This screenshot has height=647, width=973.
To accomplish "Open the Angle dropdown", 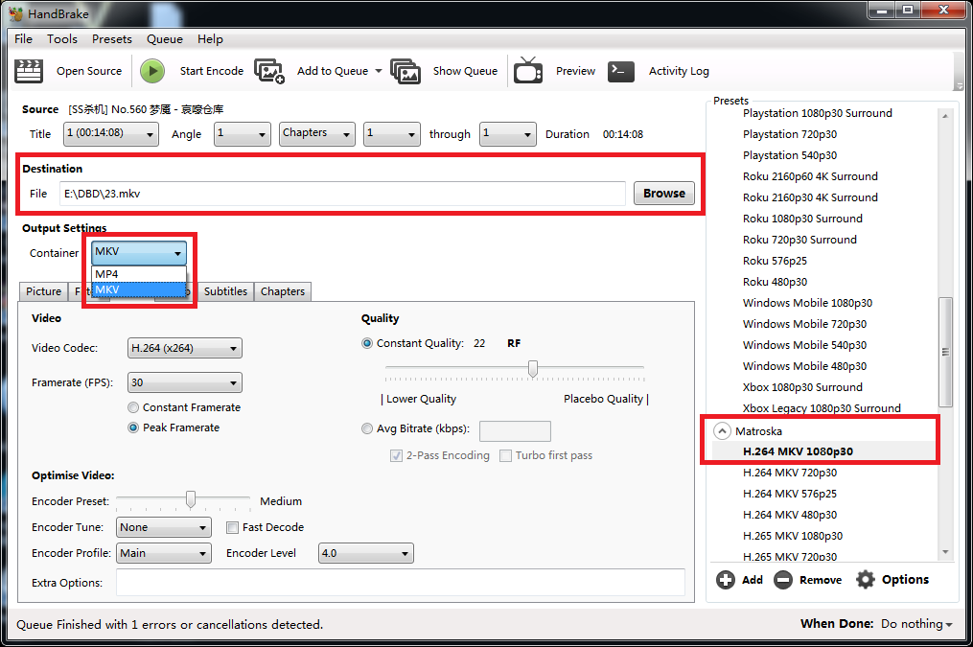I will point(243,133).
